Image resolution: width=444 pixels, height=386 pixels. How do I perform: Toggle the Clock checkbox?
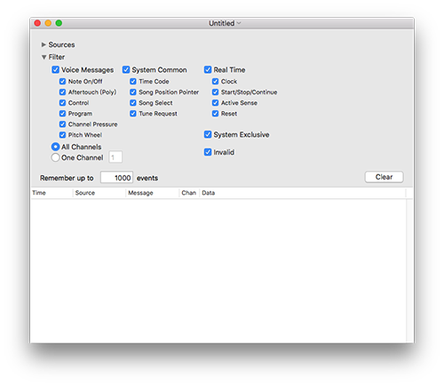point(215,82)
